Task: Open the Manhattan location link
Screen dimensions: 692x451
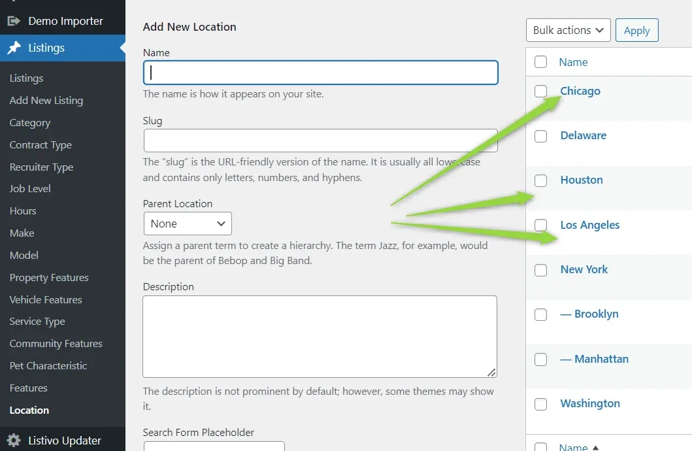Action: pyautogui.click(x=595, y=359)
